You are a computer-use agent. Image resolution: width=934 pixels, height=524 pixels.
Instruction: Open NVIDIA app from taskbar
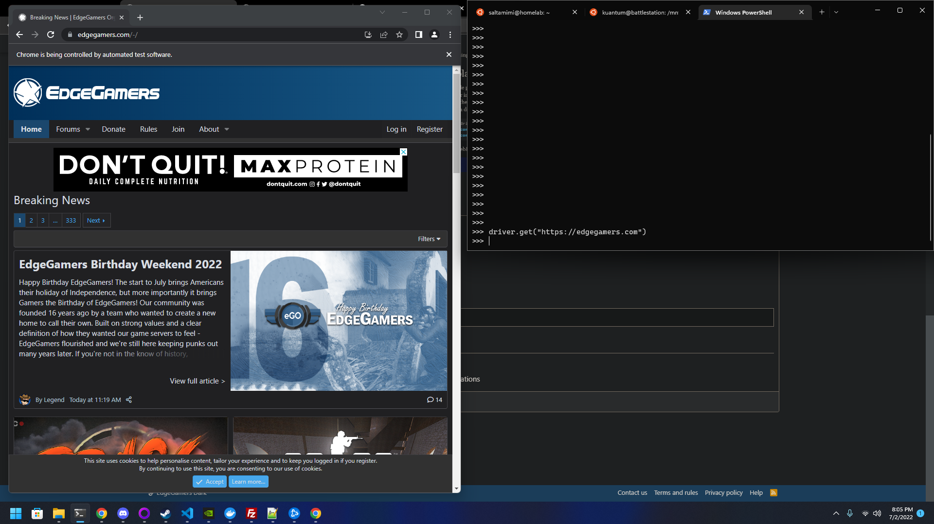(x=209, y=513)
